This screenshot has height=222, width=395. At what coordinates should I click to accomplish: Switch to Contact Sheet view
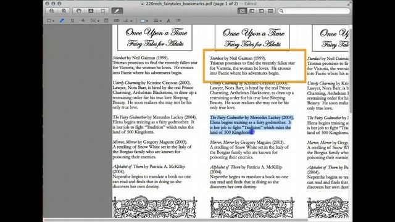[270, 11]
